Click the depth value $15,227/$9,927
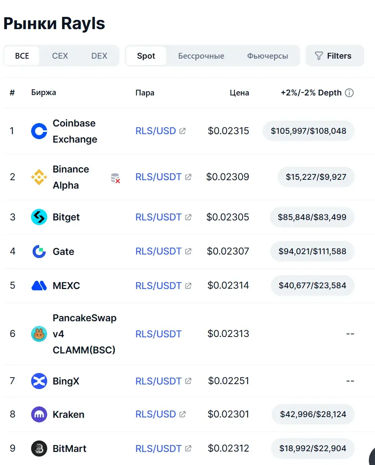 316,177
